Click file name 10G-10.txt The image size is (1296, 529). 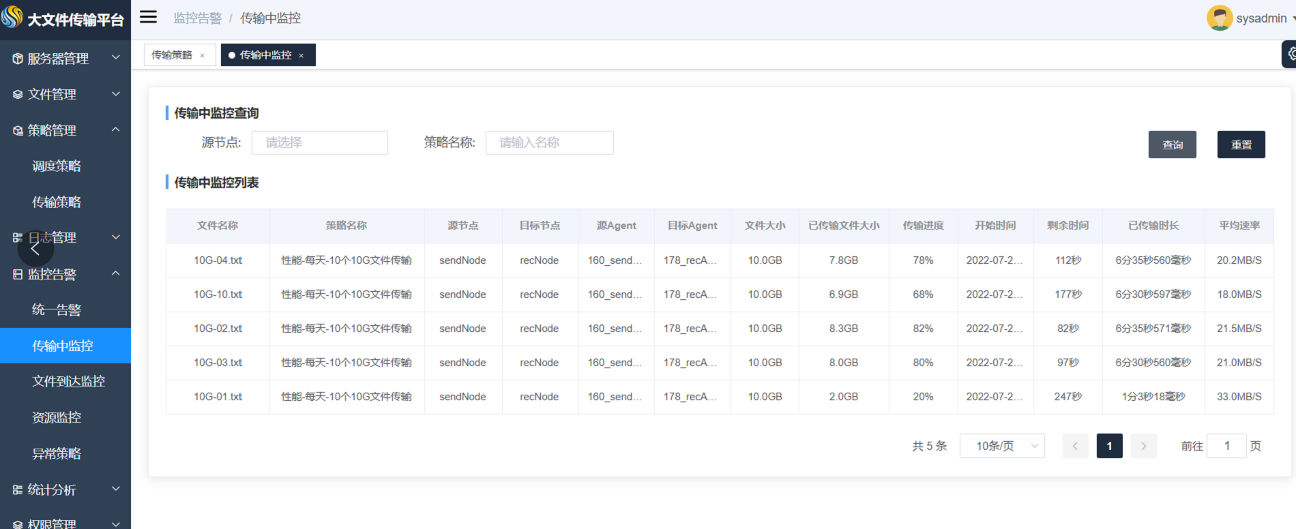(218, 294)
